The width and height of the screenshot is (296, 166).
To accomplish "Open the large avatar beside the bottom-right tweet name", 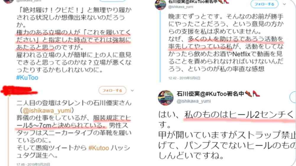I will point(166,97).
